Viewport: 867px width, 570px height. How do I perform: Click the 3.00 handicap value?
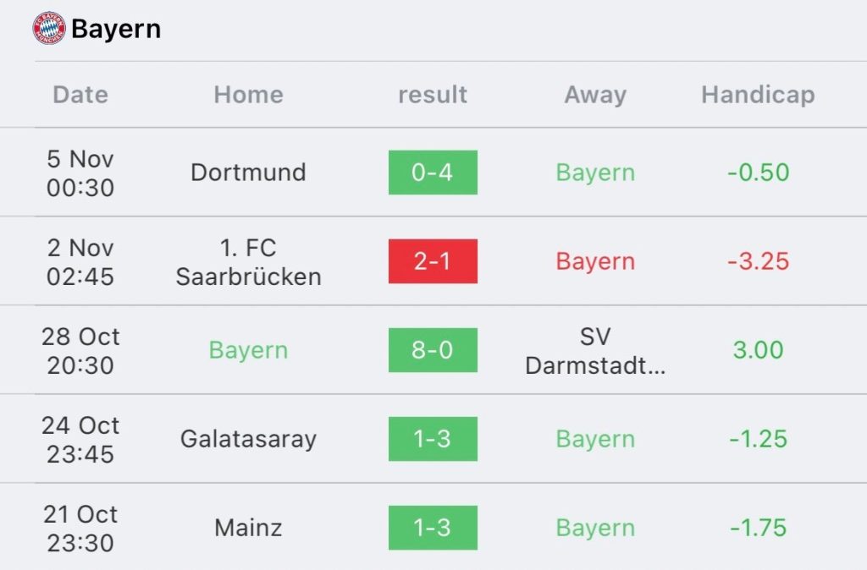[x=758, y=350]
